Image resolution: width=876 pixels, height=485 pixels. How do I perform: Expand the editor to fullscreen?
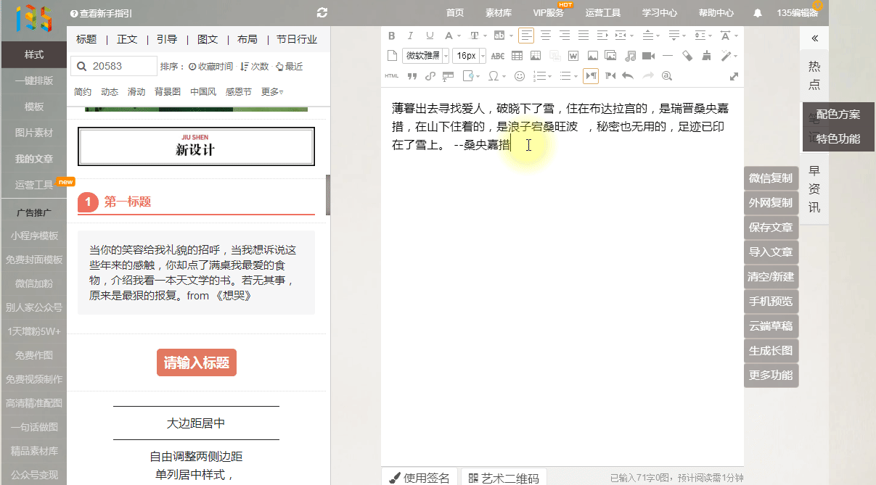pyautogui.click(x=734, y=76)
